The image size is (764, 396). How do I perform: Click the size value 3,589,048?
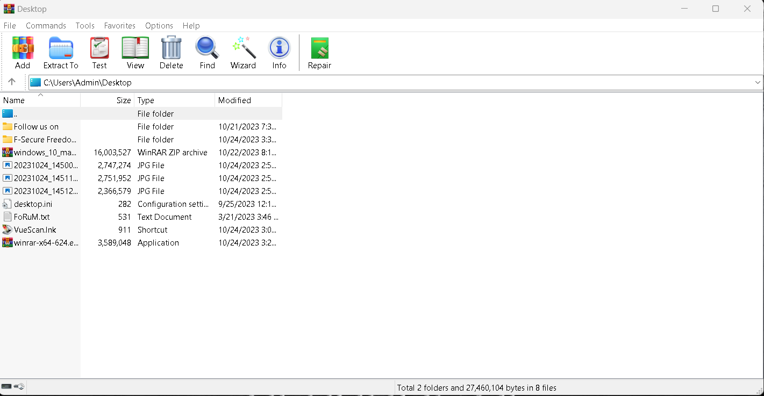point(115,243)
